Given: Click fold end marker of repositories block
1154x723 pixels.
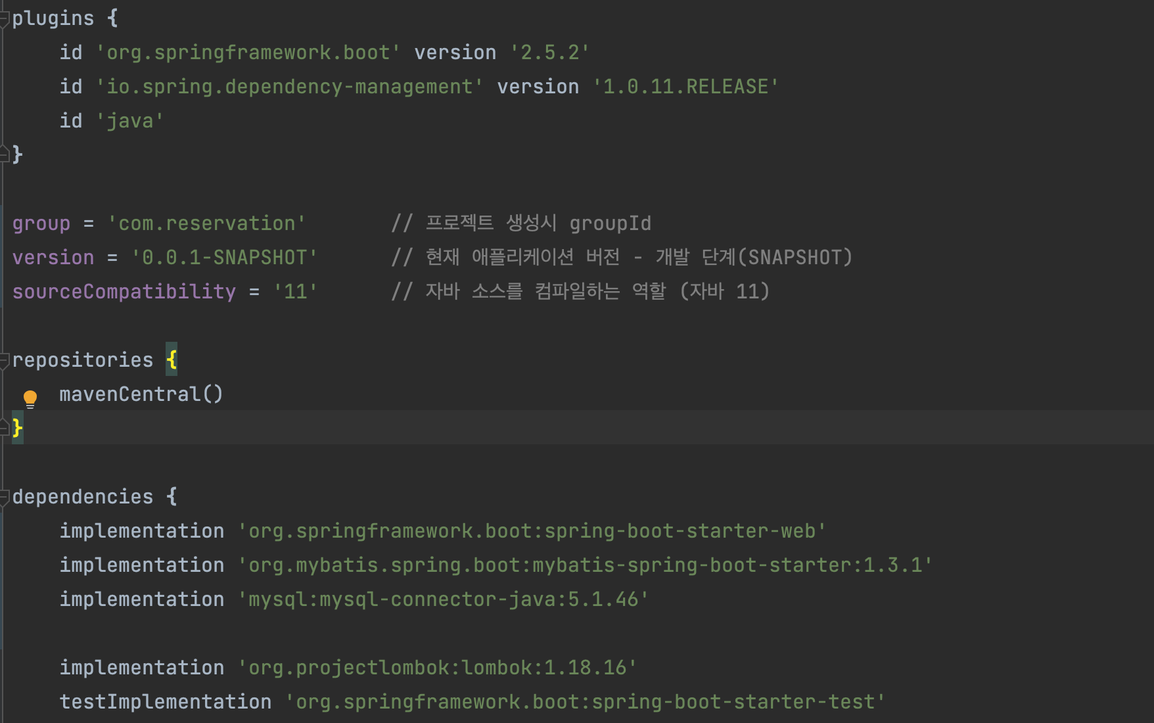Looking at the screenshot, I should [3, 428].
